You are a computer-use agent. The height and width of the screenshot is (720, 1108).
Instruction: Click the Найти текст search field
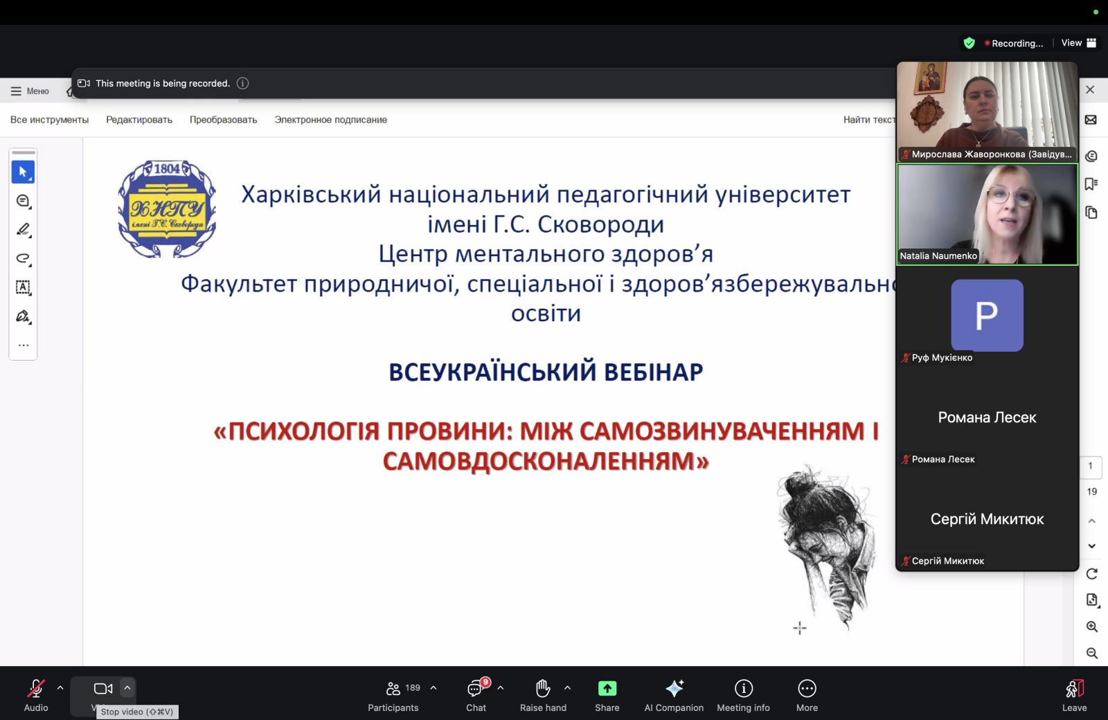(869, 120)
